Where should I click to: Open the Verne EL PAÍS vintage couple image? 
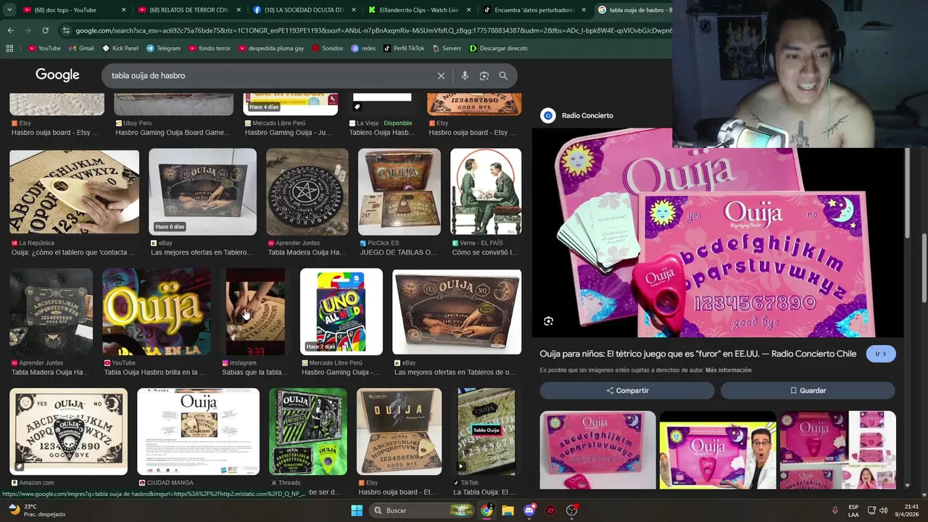coord(486,192)
